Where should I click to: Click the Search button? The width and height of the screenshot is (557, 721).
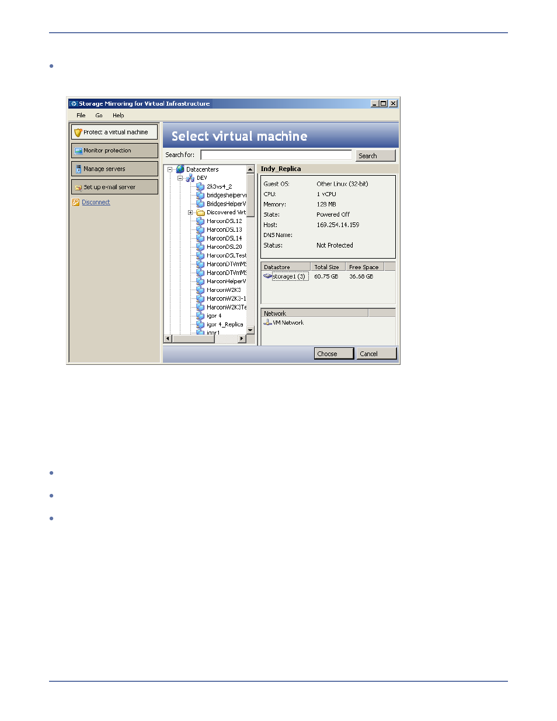click(375, 156)
